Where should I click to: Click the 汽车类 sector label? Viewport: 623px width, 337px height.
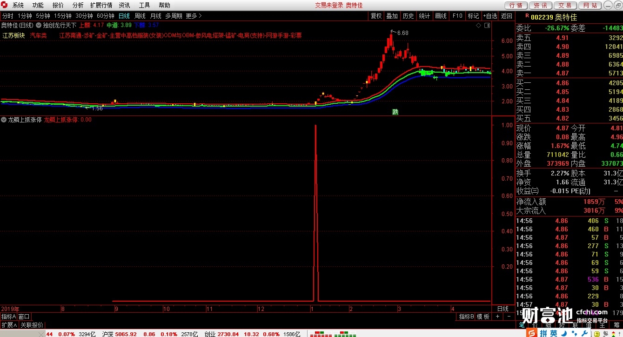click(x=39, y=35)
